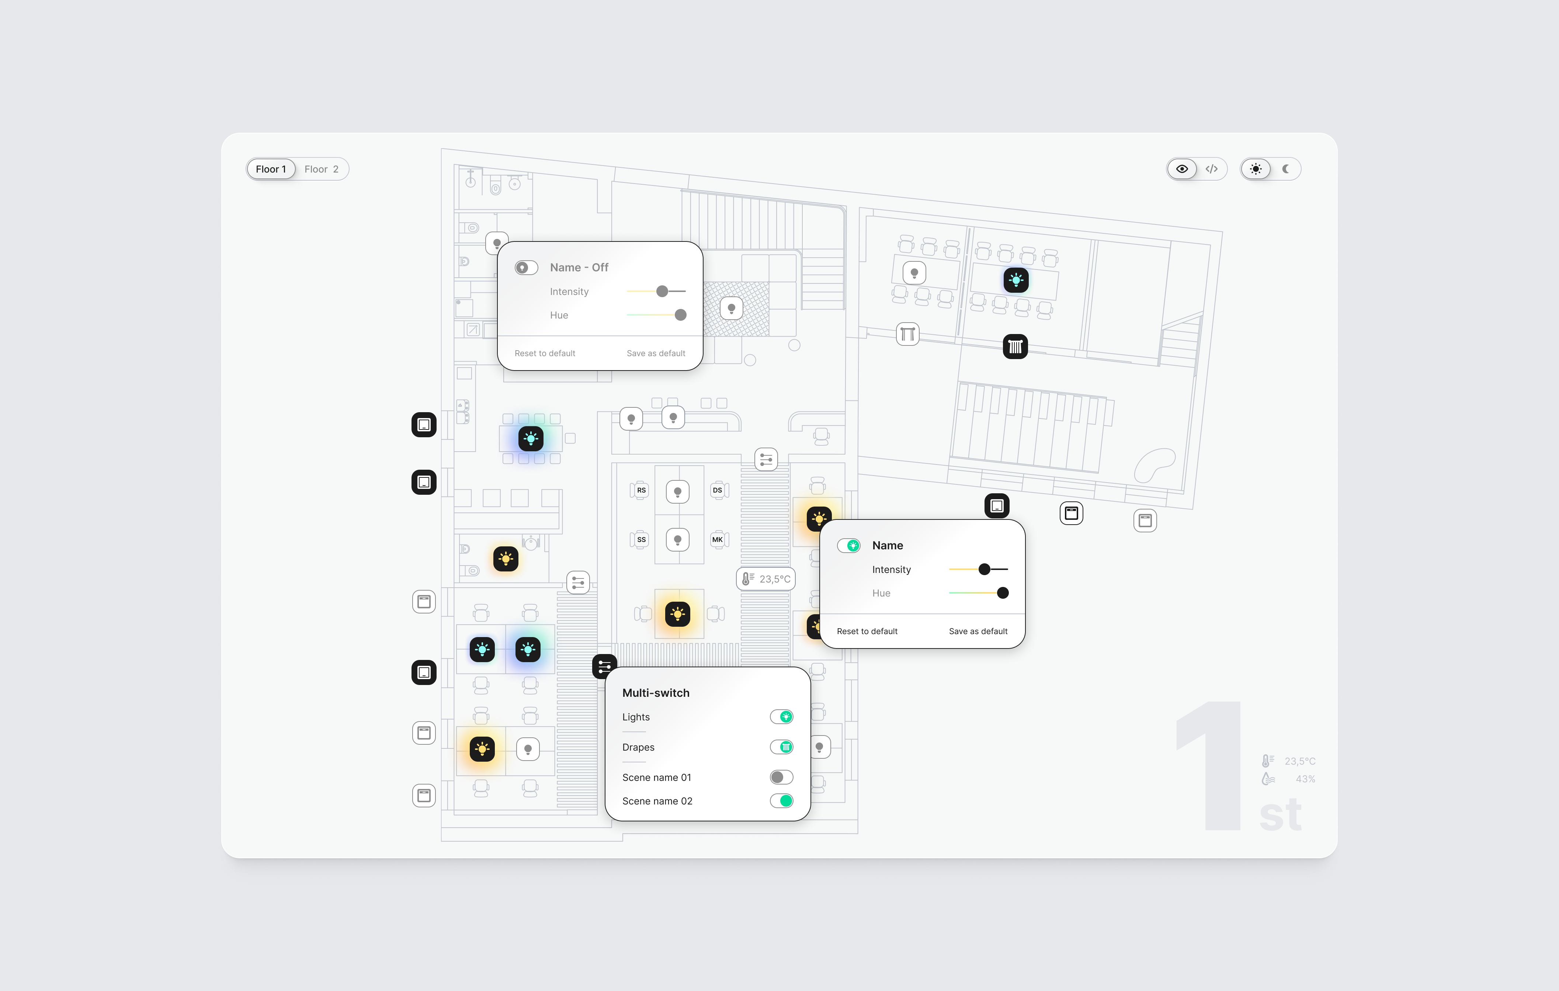Click the code view icon in the top toolbar
Screen dimensions: 1559x991
click(x=1212, y=168)
